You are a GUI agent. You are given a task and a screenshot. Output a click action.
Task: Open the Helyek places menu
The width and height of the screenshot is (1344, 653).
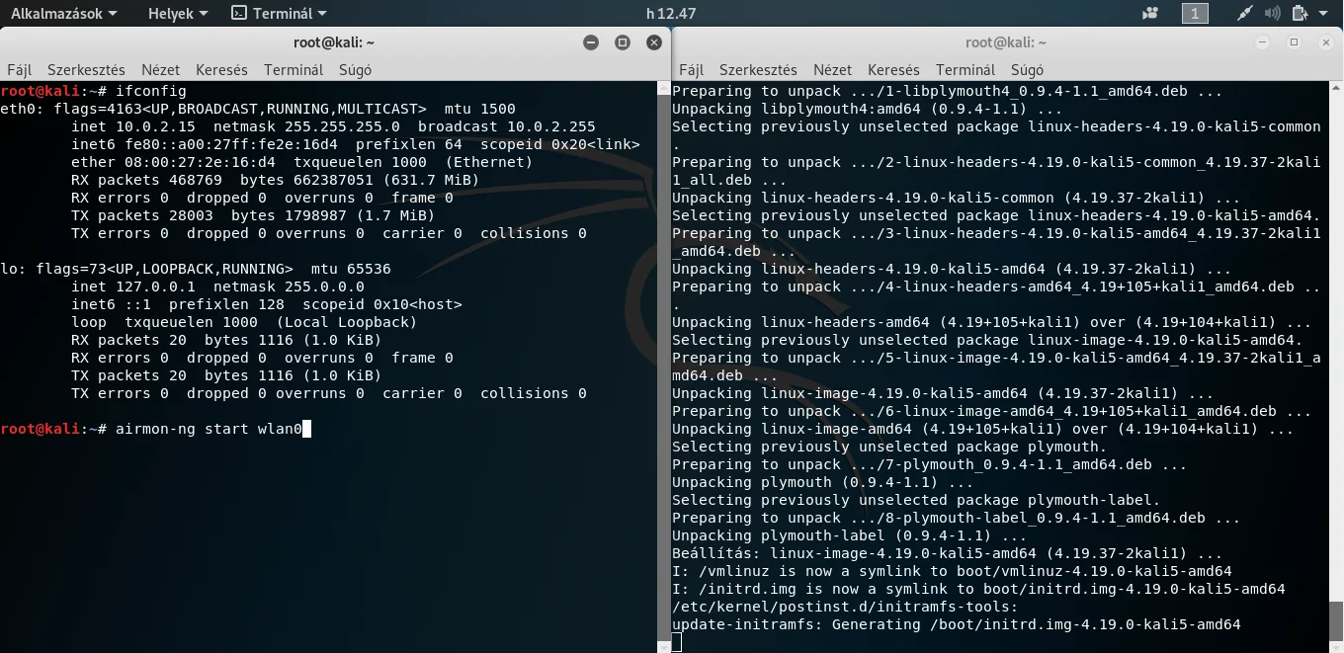click(178, 14)
